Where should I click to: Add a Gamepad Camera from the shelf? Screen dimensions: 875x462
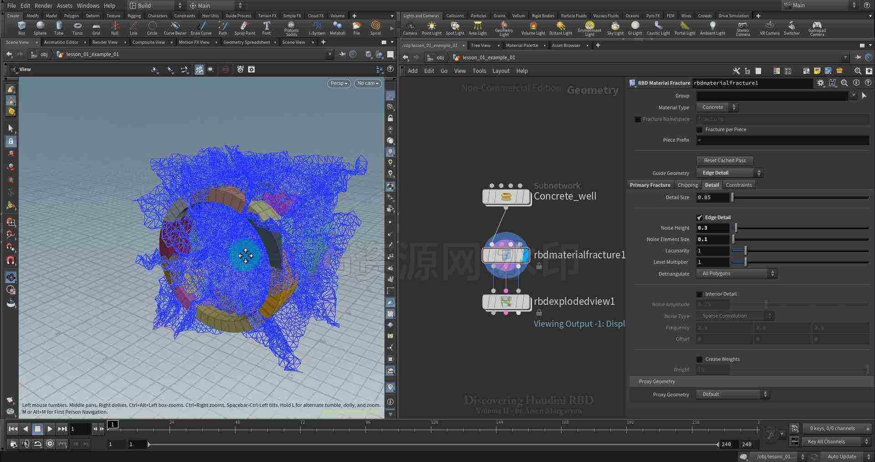817,28
